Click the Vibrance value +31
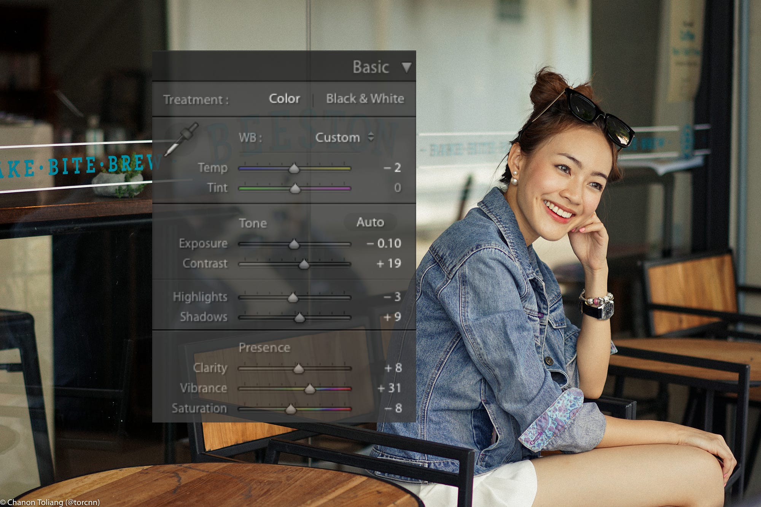 389,388
